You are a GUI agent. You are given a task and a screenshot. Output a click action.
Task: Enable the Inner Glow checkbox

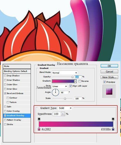[5, 89]
